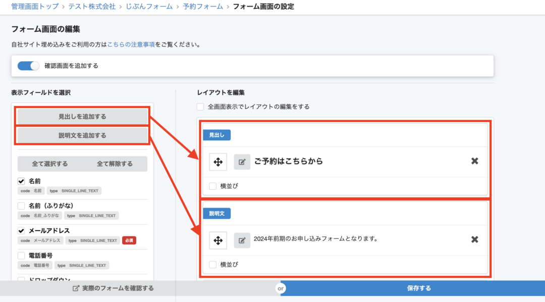Deselect all fields with 全て解除する
This screenshot has width=545, height=302.
116,164
